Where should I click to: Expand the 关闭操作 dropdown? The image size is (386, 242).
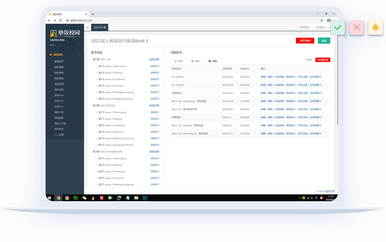click(320, 27)
